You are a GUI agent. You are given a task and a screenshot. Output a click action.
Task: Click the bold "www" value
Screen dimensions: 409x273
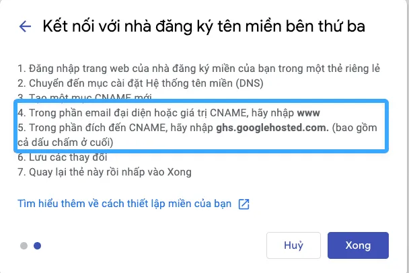coord(309,113)
